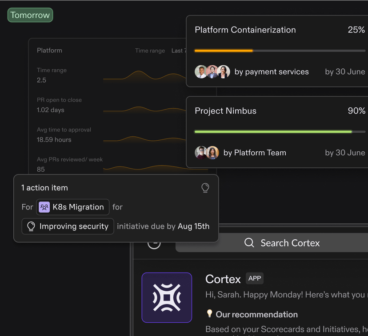Open the K8s Migration chip
This screenshot has height=336, width=368.
72,207
